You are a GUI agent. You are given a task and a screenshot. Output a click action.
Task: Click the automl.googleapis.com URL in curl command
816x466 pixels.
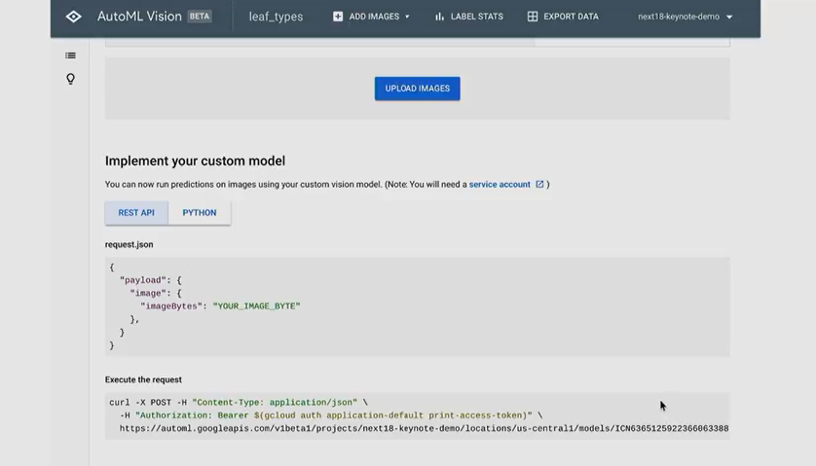(424, 428)
